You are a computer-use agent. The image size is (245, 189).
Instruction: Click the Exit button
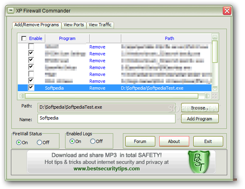click(x=208, y=141)
